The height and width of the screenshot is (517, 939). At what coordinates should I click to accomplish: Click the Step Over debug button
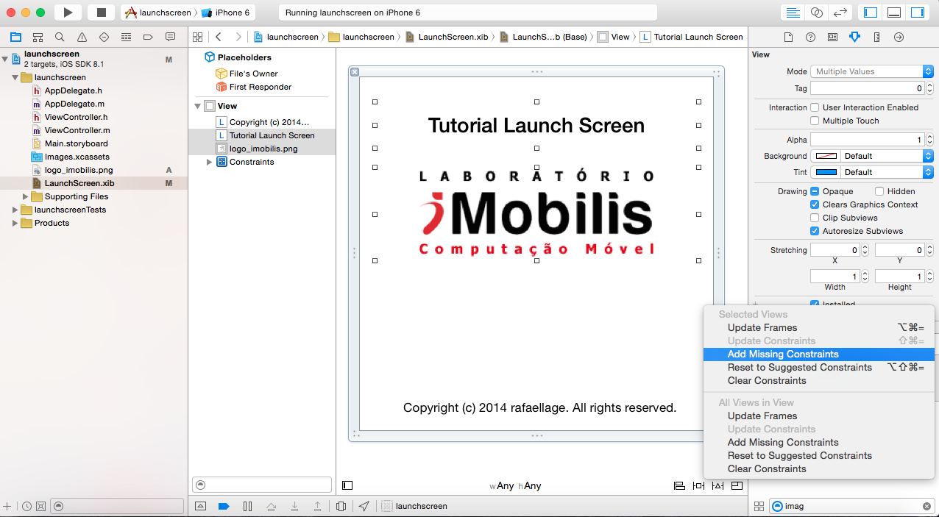click(271, 506)
